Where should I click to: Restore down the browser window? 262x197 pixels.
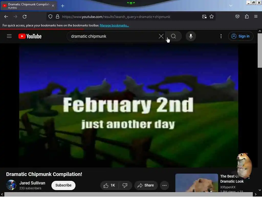(254, 3)
